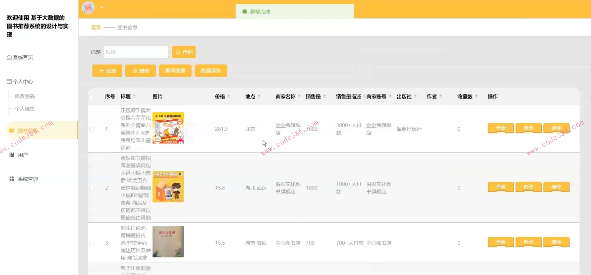Screen dimensions: 591x275
Task: Check the checkbox for row 1
Action: click(92, 129)
